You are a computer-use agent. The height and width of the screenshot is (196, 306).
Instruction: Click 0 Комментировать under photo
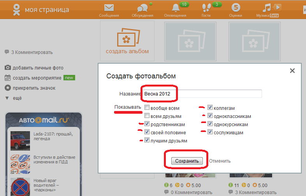192,193
